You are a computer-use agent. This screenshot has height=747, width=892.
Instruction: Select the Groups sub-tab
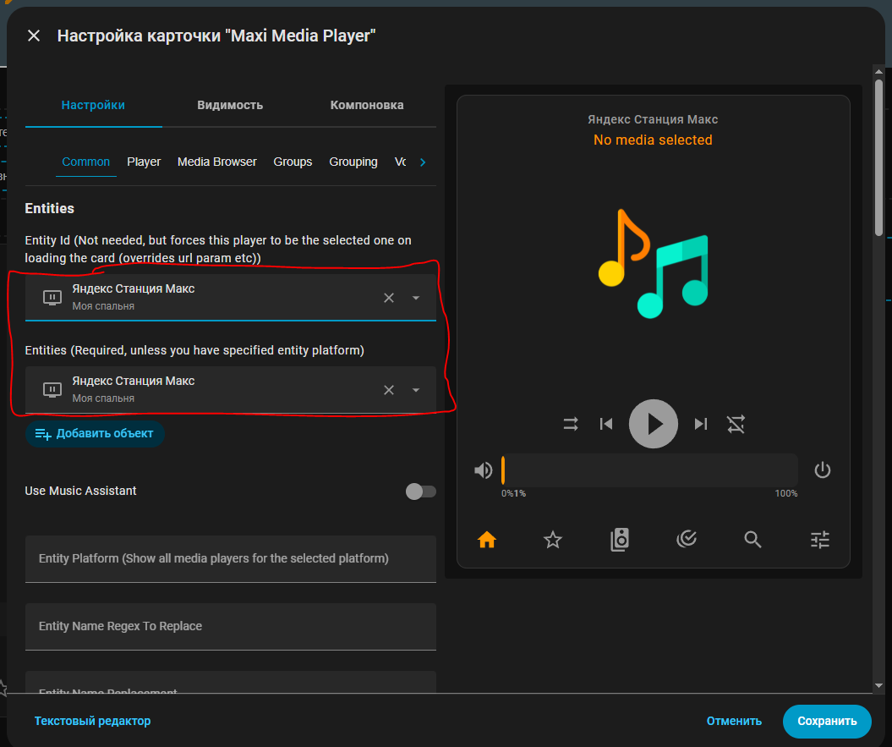click(293, 162)
